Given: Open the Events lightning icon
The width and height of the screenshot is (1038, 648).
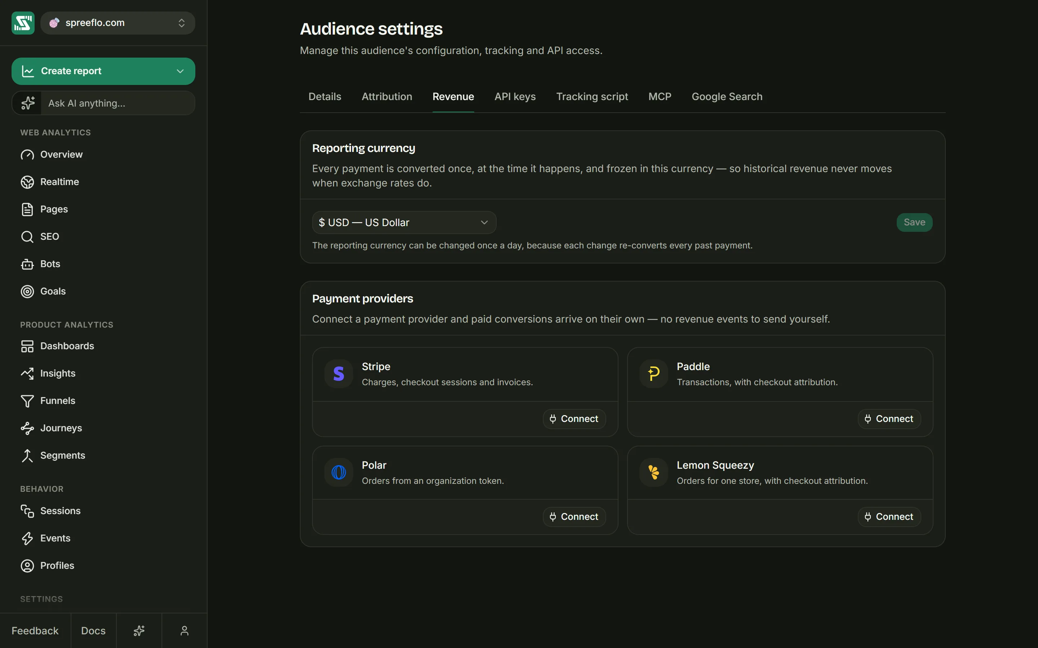Looking at the screenshot, I should (27, 538).
